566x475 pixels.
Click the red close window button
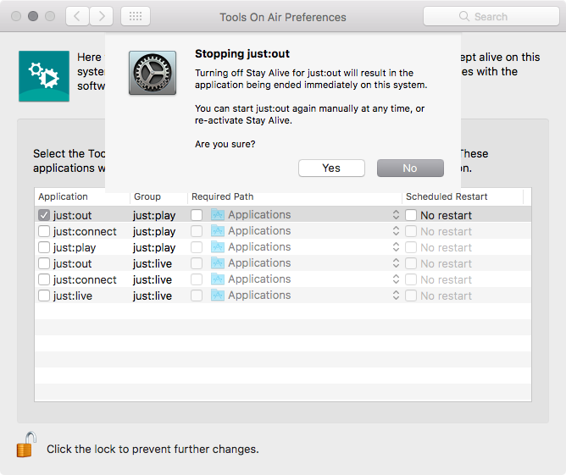16,16
